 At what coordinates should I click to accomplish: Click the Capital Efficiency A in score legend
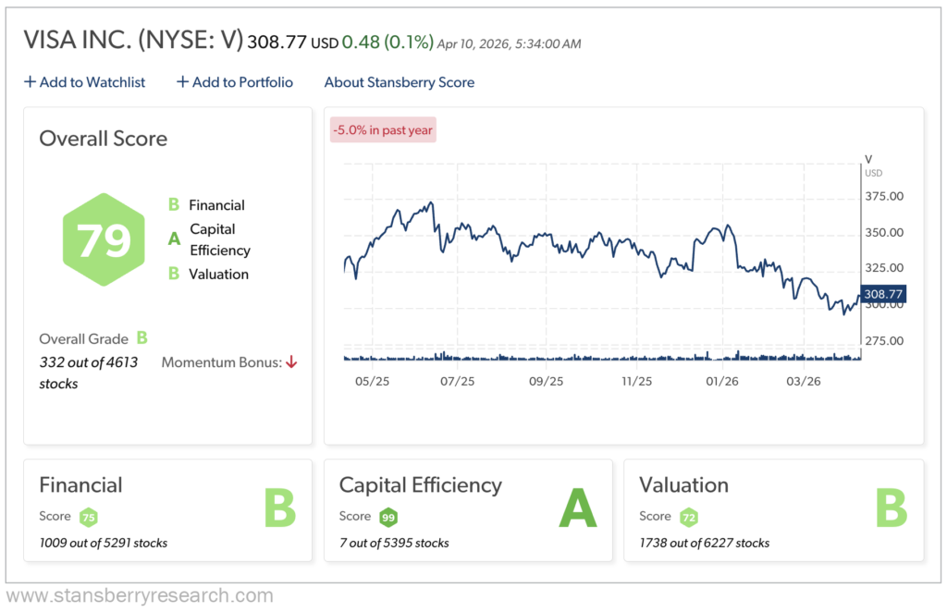[x=173, y=239]
